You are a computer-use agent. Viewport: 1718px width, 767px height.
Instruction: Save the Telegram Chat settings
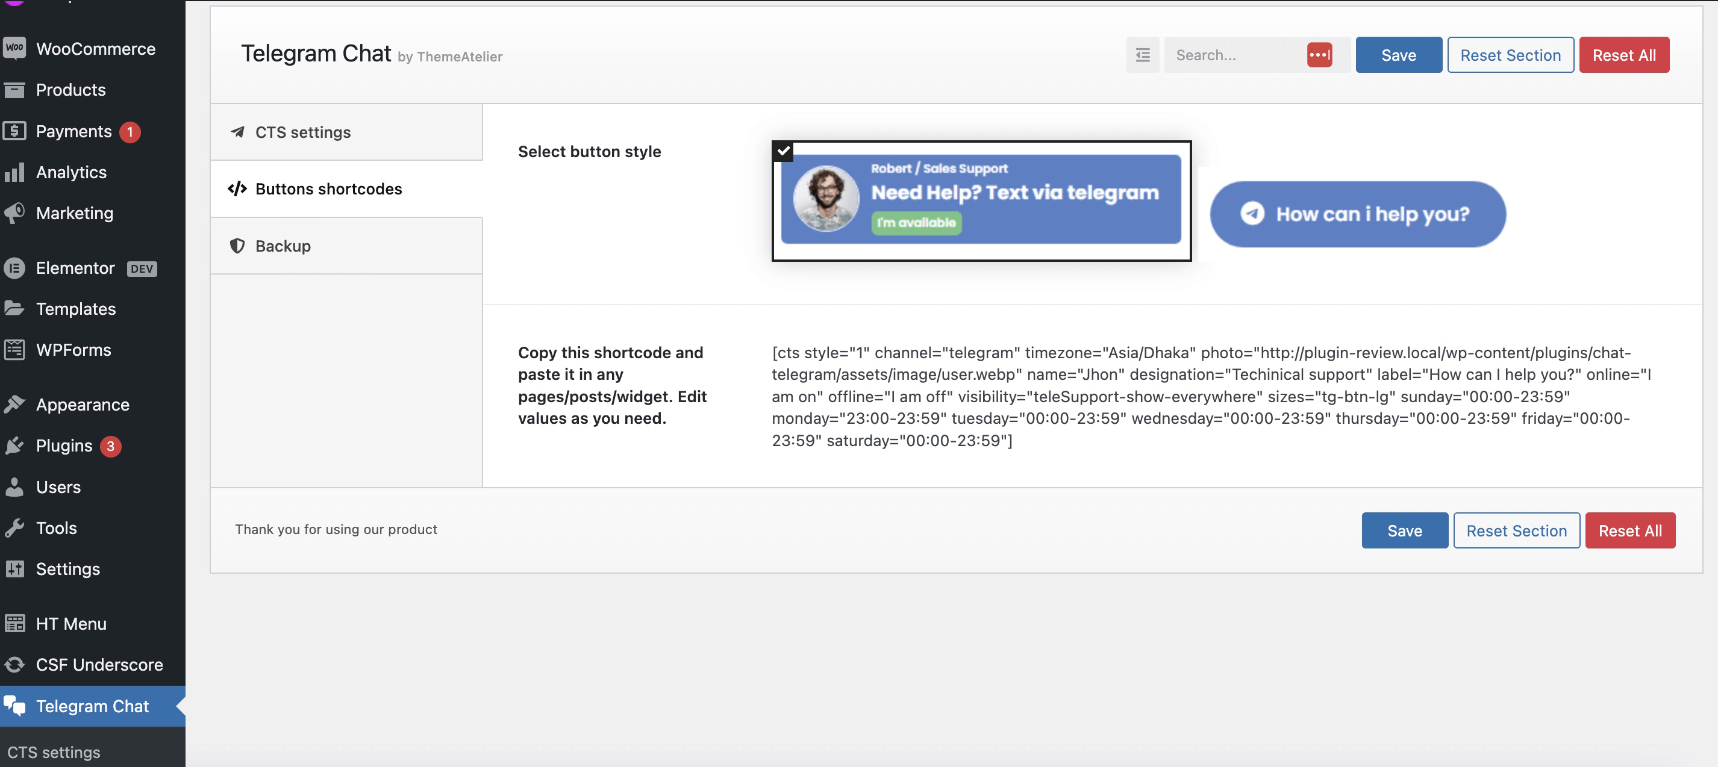tap(1399, 55)
